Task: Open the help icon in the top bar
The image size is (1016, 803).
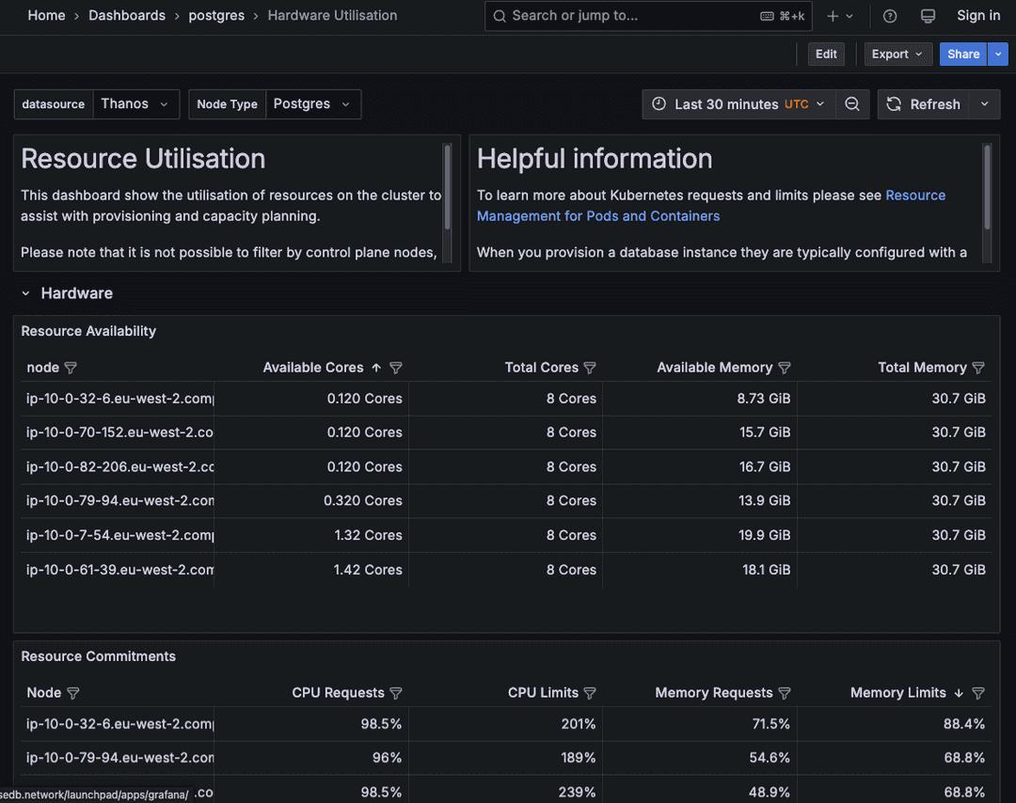Action: (x=889, y=16)
